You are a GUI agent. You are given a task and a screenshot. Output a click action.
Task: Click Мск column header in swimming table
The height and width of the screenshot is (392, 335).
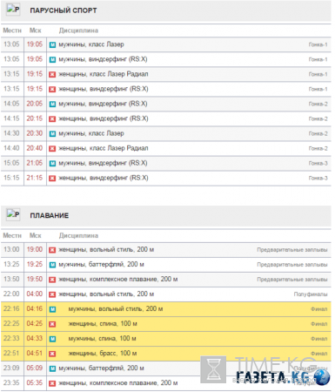(x=36, y=235)
